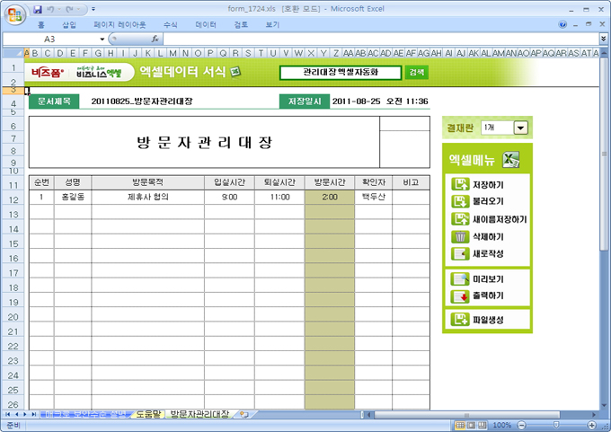
Task: Click the zoom slider handle
Action: coord(556,425)
